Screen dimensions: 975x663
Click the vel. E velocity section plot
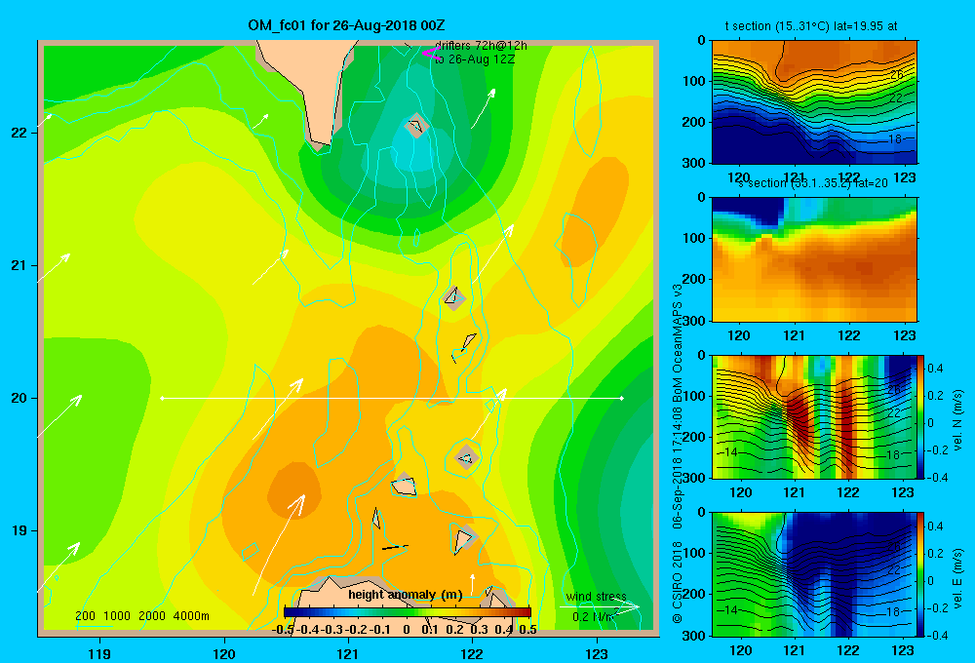point(814,574)
